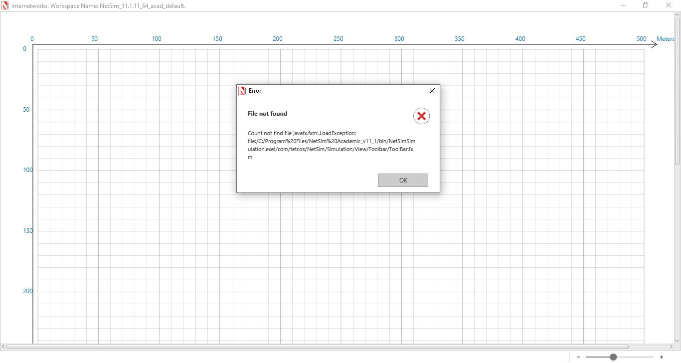The image size is (681, 363).
Task: Click the error message path text
Action: coord(332,145)
